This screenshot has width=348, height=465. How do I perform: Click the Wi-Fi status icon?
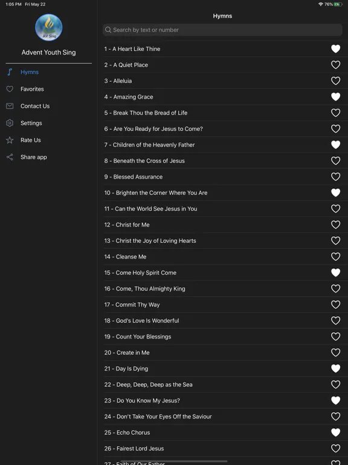321,4
